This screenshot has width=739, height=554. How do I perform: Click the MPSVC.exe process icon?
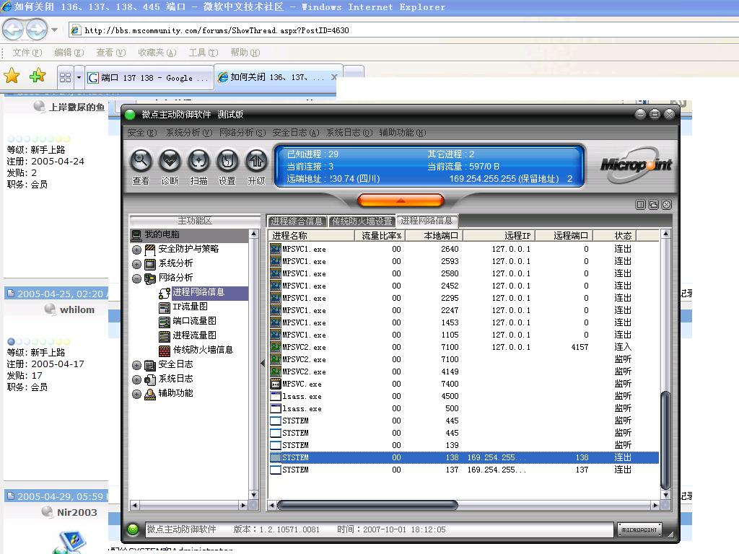pyautogui.click(x=276, y=384)
